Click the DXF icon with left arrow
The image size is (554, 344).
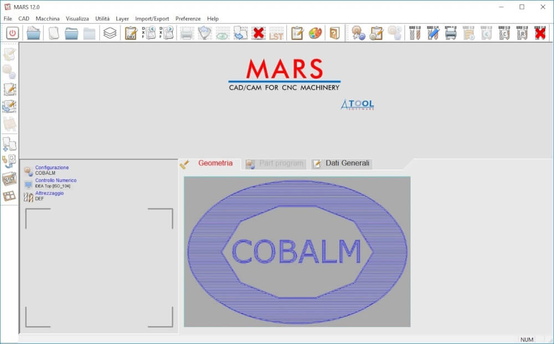click(x=148, y=33)
